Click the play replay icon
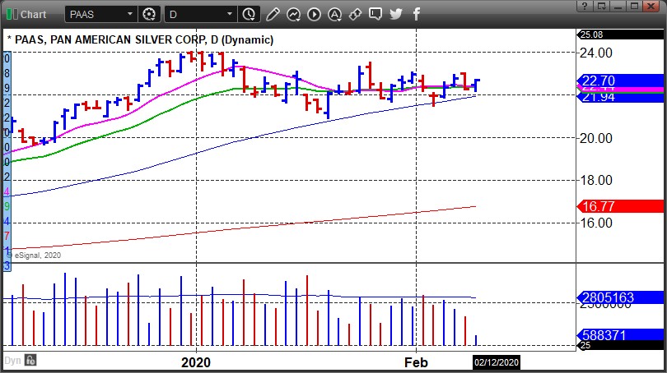The image size is (667, 373). tap(314, 14)
